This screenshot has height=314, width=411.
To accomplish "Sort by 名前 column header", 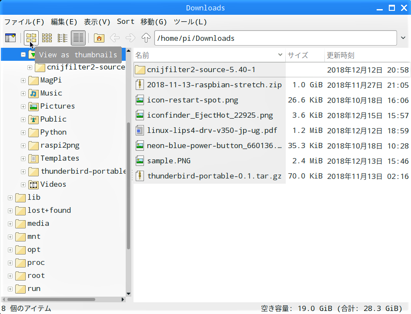I will pyautogui.click(x=209, y=55).
